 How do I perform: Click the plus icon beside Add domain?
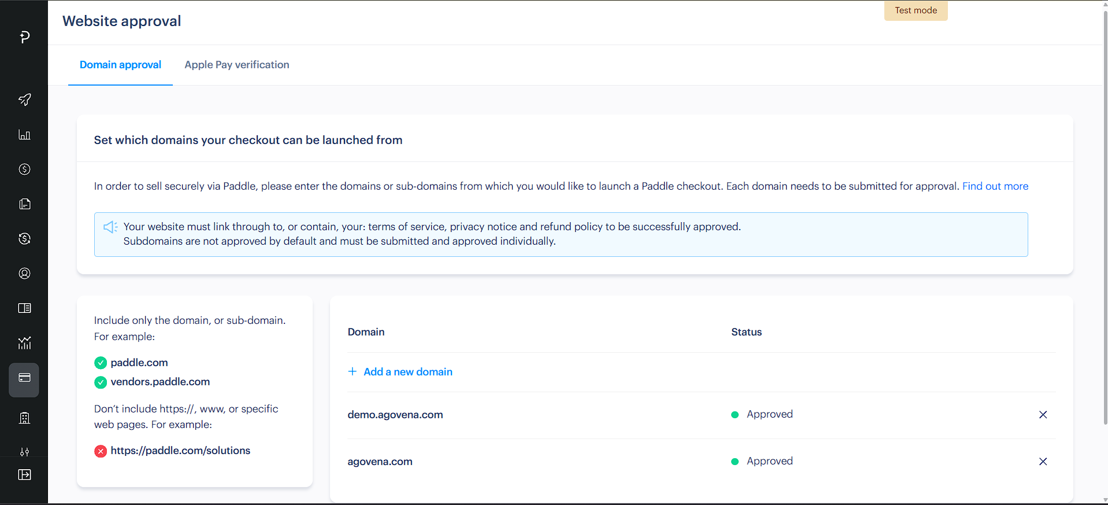[x=353, y=371]
